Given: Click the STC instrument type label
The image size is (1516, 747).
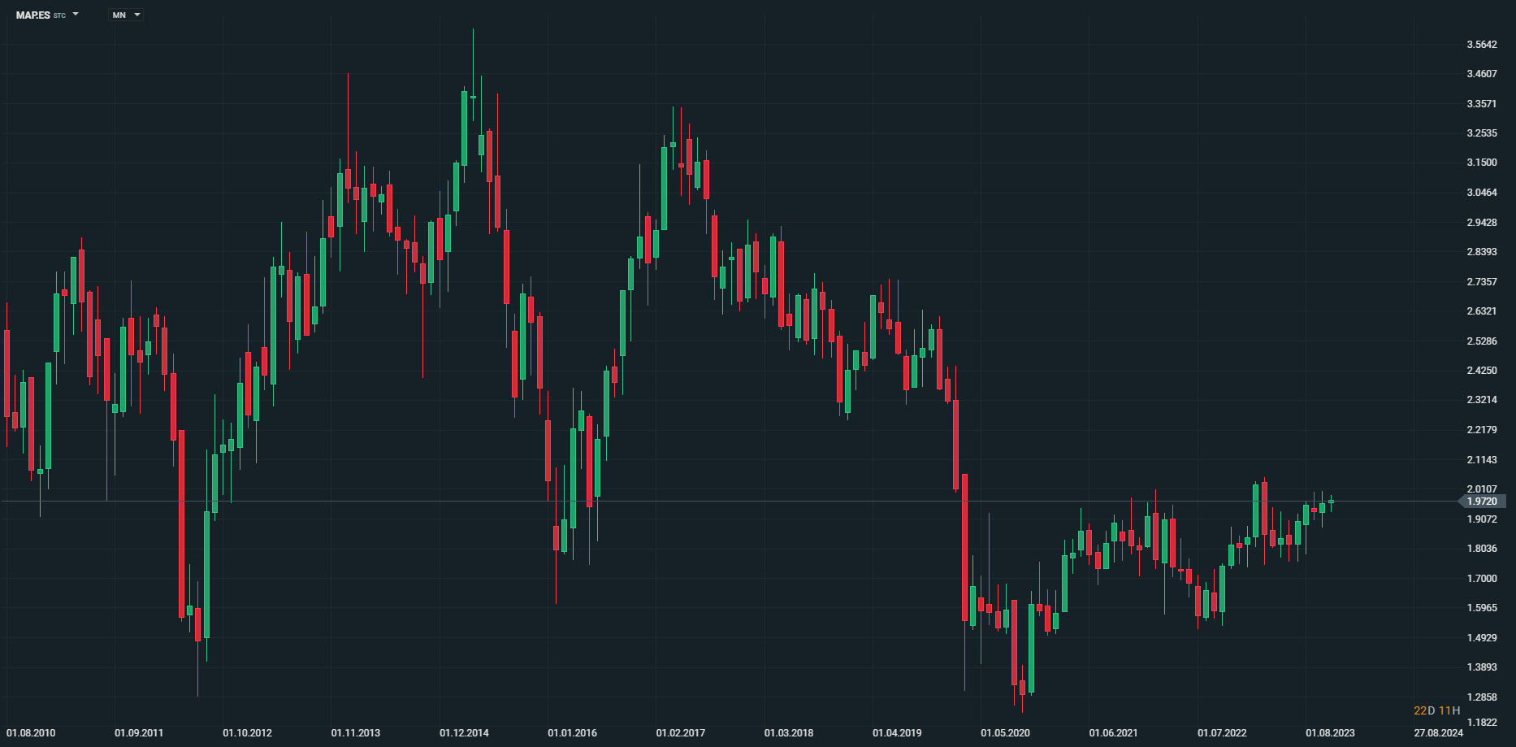Looking at the screenshot, I should [59, 15].
